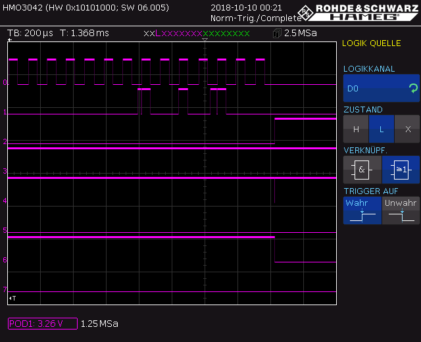Click the sample rate '2.5 MSa'

coord(300,34)
